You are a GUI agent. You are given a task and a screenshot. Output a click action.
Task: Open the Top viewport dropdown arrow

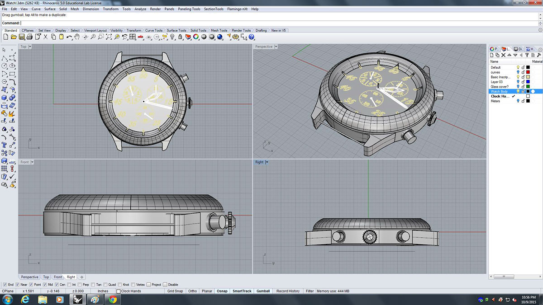point(30,47)
